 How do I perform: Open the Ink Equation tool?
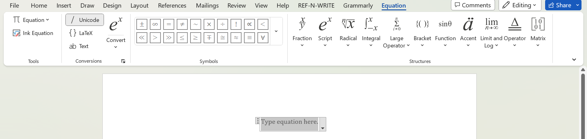click(x=33, y=33)
